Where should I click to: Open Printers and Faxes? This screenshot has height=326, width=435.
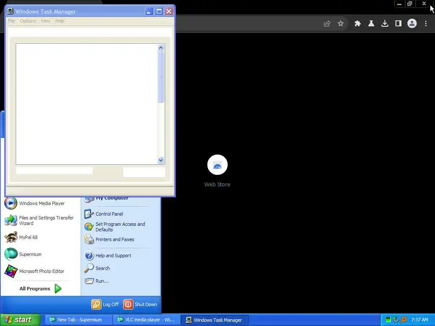[109, 239]
